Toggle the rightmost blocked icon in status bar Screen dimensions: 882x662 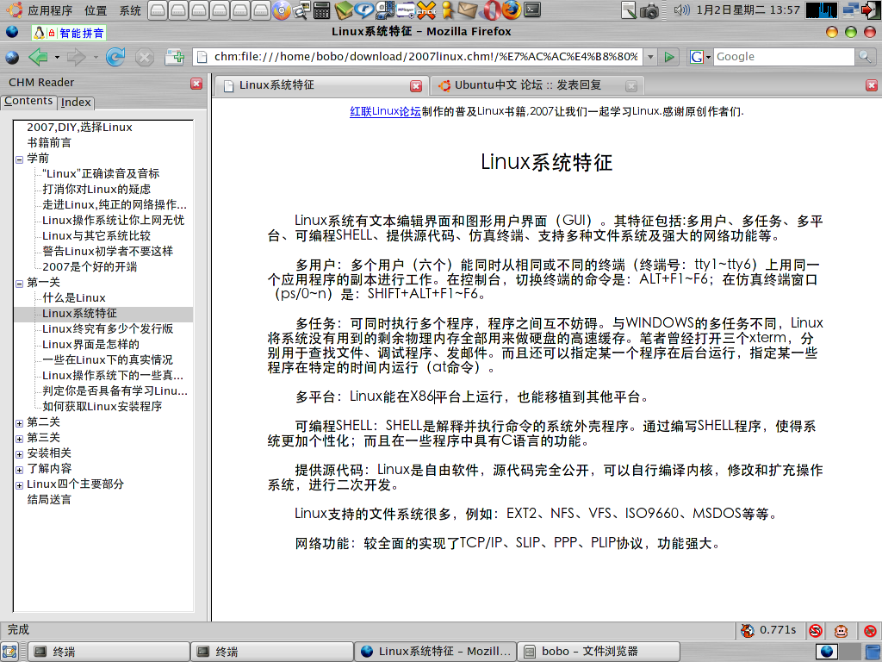coord(870,630)
